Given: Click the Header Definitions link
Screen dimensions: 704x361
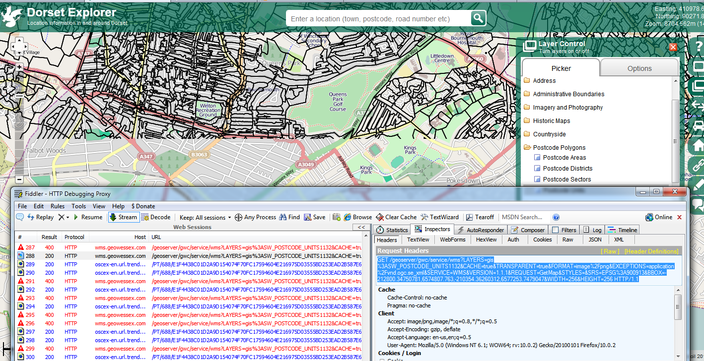Looking at the screenshot, I should click(651, 251).
